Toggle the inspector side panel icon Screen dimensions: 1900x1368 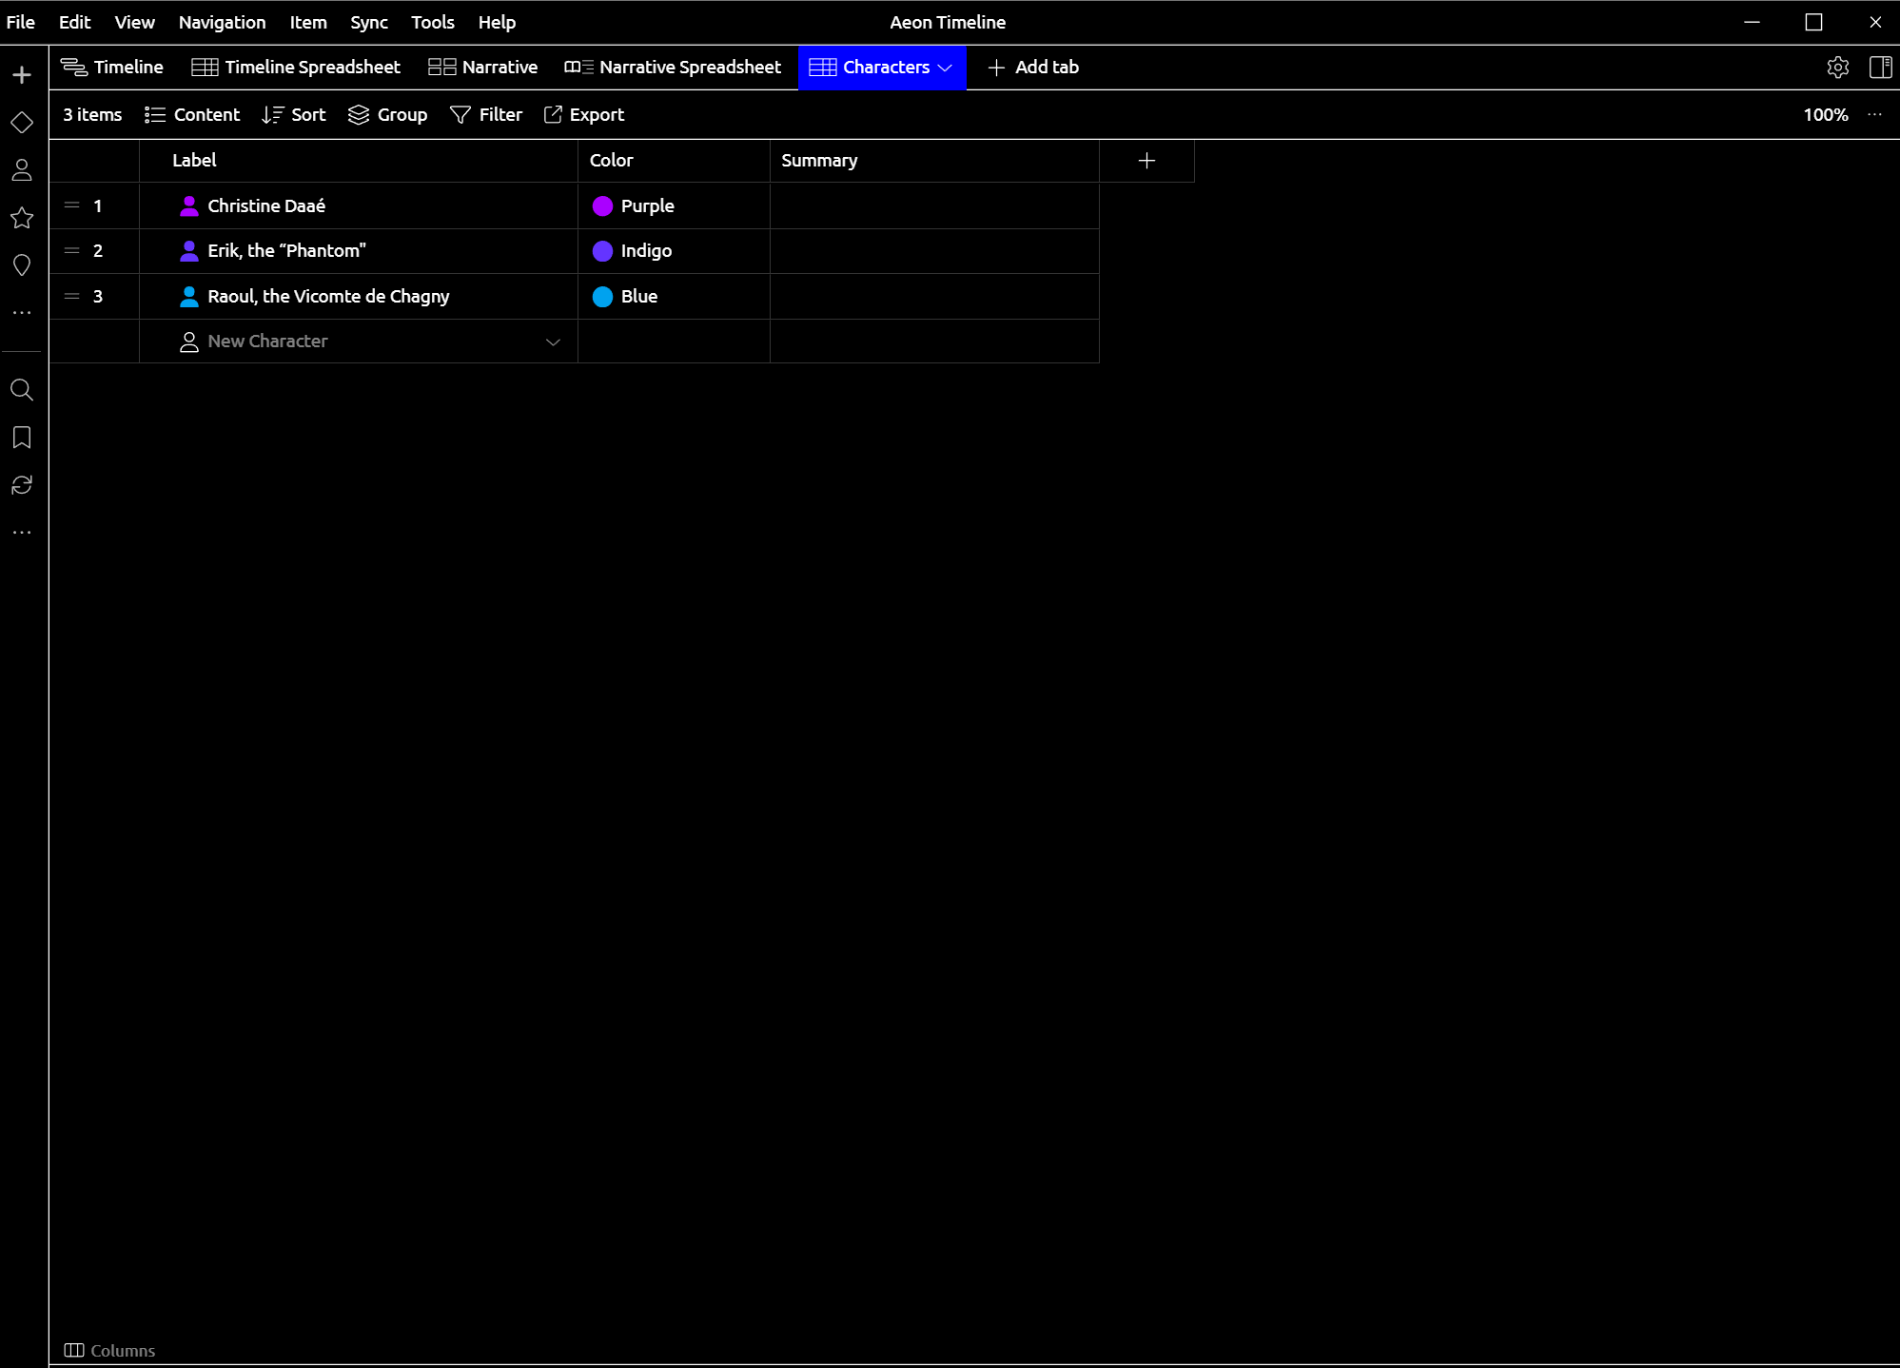point(1879,68)
